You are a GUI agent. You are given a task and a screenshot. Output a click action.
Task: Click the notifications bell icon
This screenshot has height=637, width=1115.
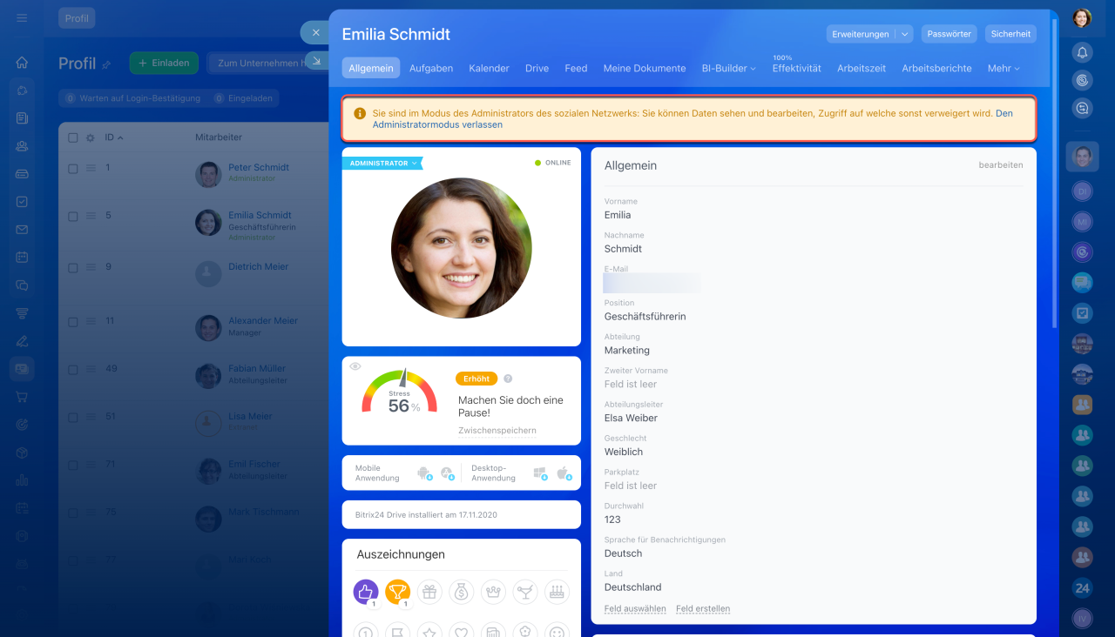(1082, 52)
